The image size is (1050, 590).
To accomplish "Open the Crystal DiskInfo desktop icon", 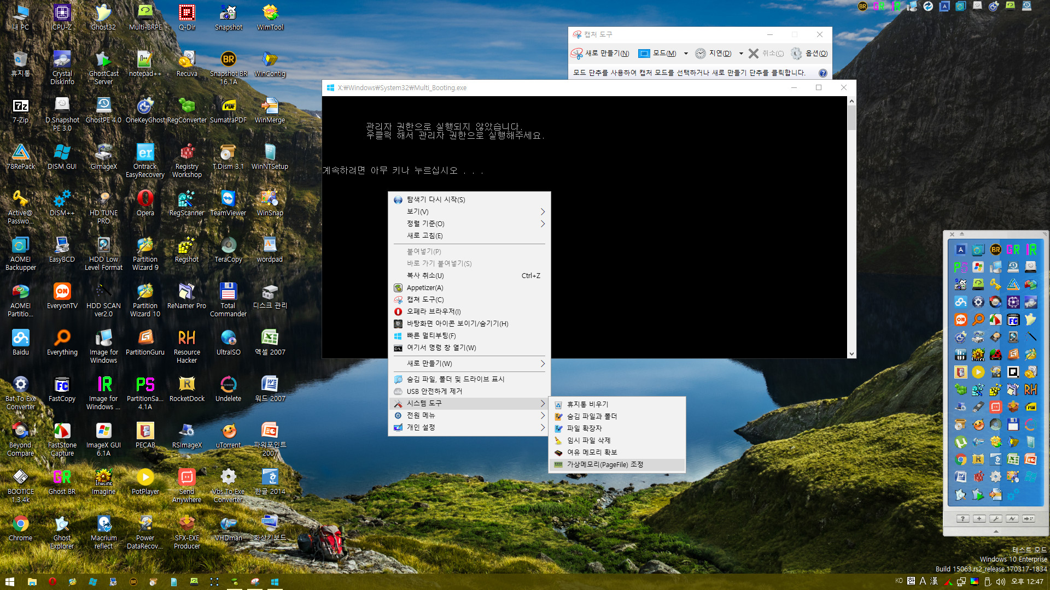I will click(x=62, y=68).
